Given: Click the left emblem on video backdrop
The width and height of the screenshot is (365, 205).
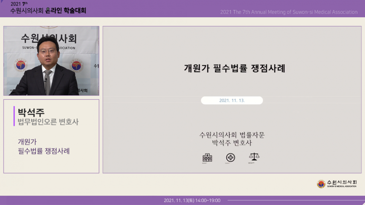Looking at the screenshot, I should pyautogui.click(x=21, y=65).
